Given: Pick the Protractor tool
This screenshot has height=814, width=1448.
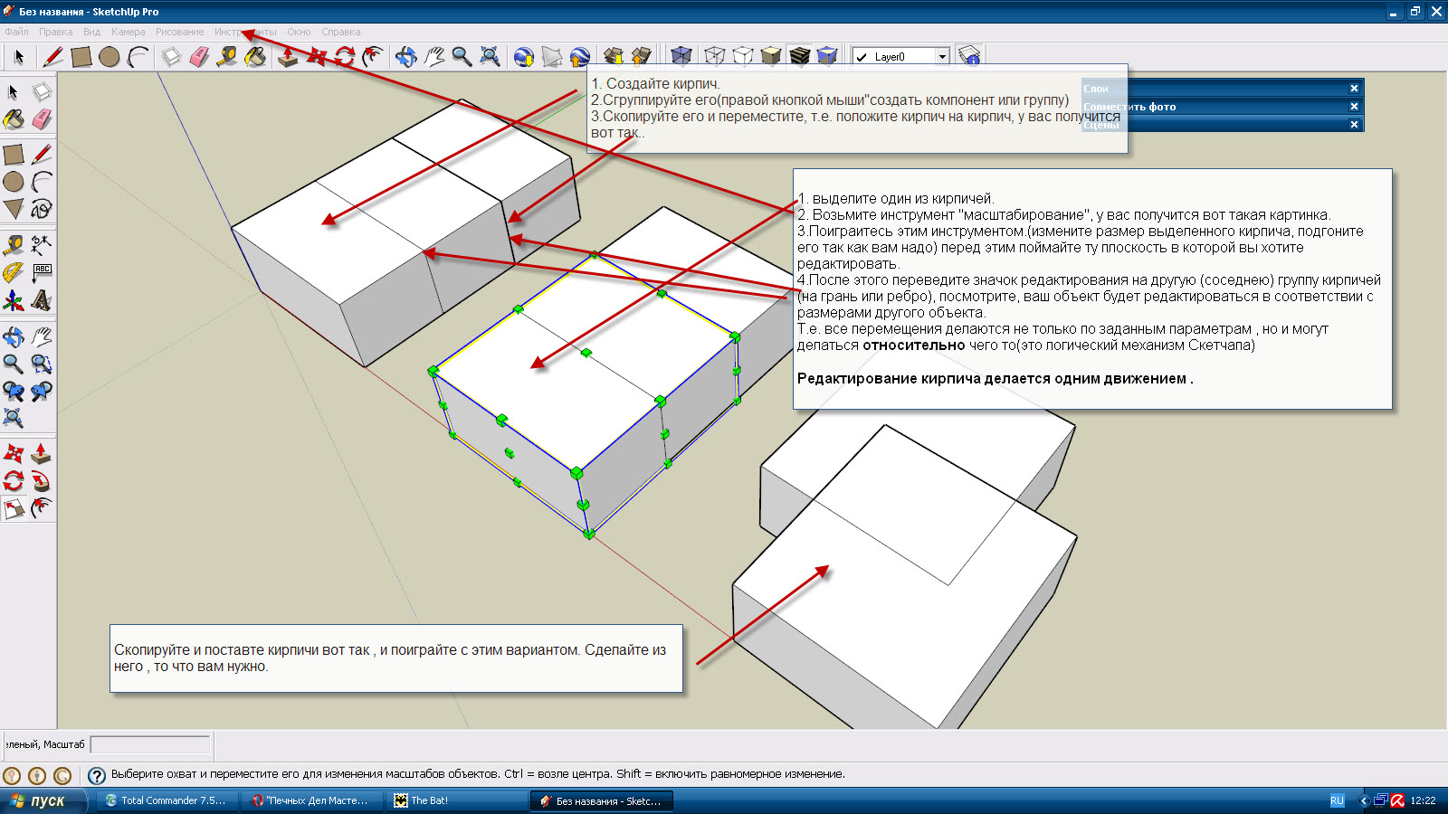Looking at the screenshot, I should click(x=13, y=272).
